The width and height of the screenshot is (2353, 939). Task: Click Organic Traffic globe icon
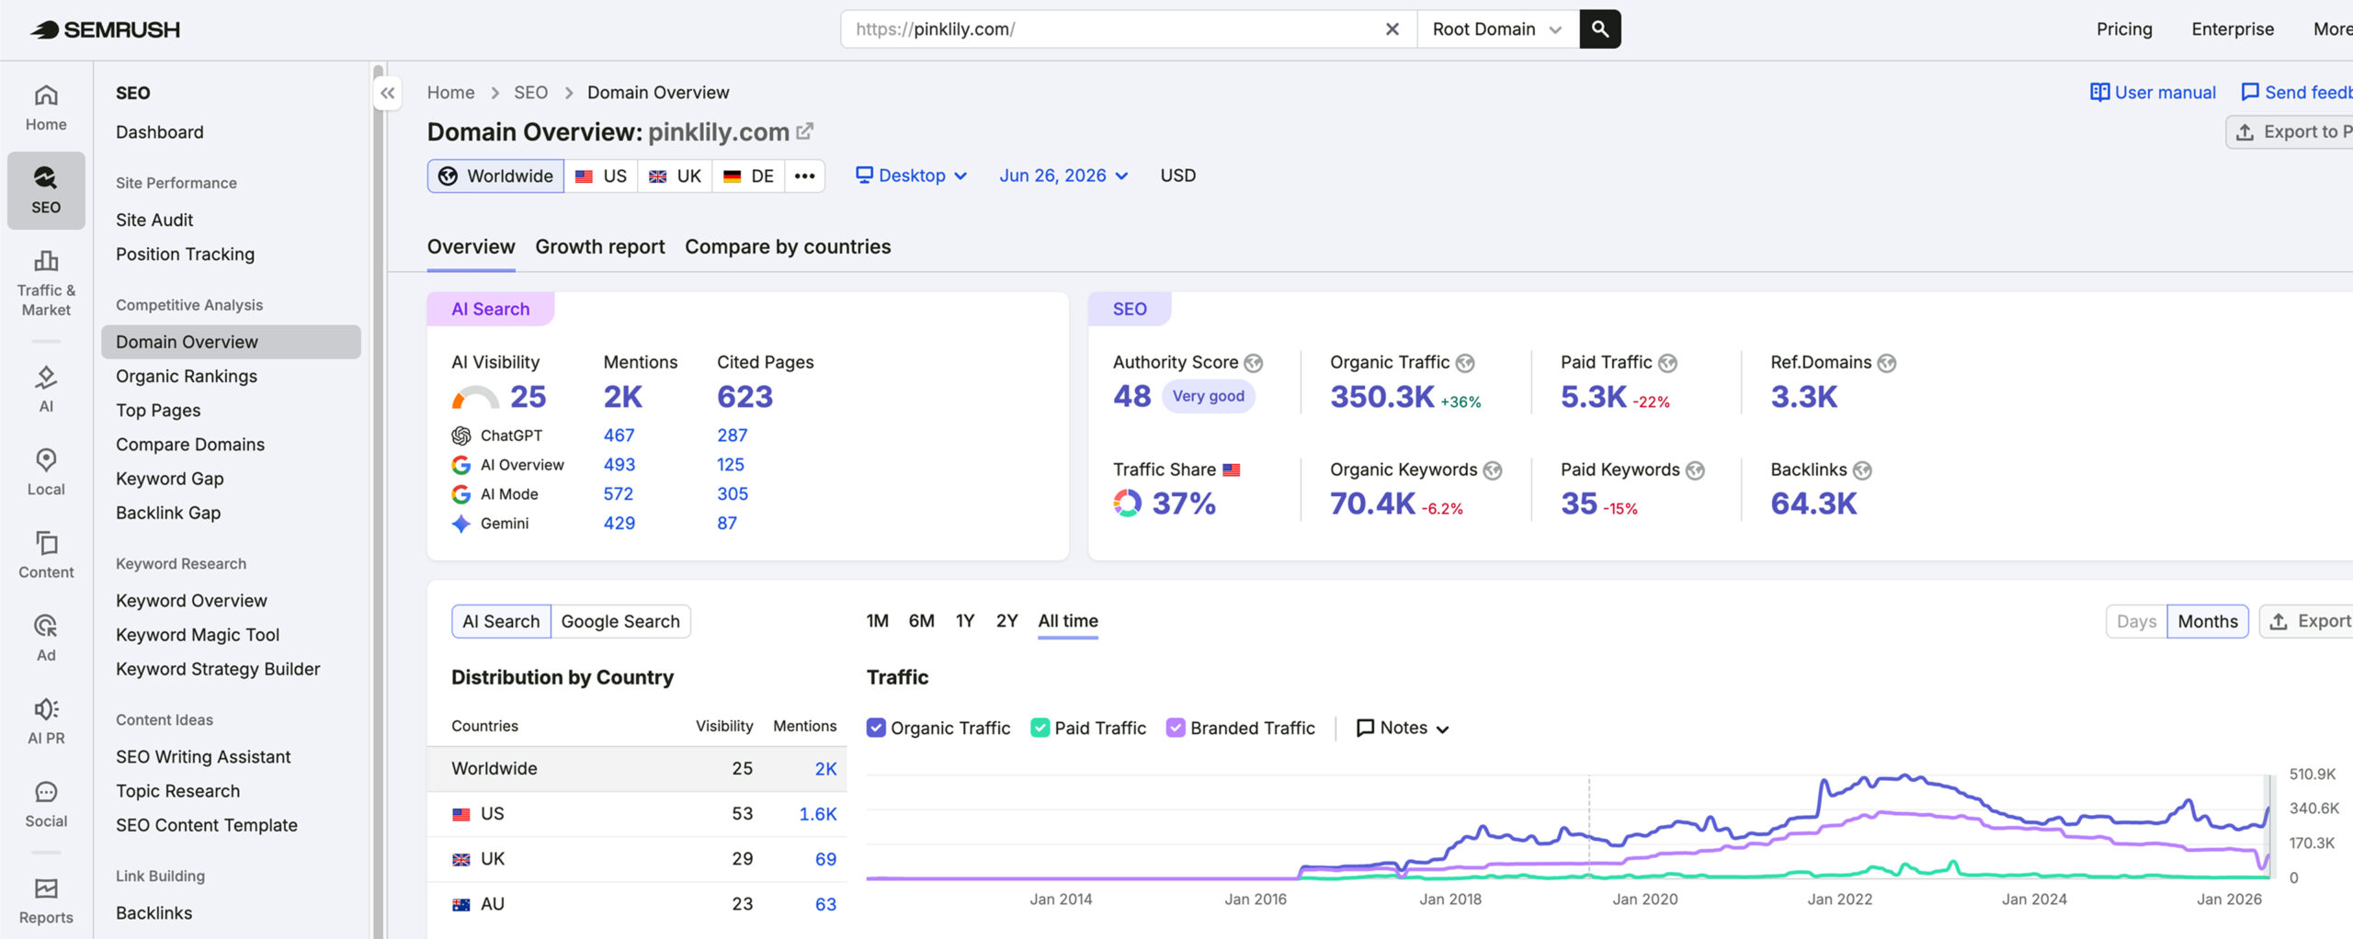tap(1465, 363)
